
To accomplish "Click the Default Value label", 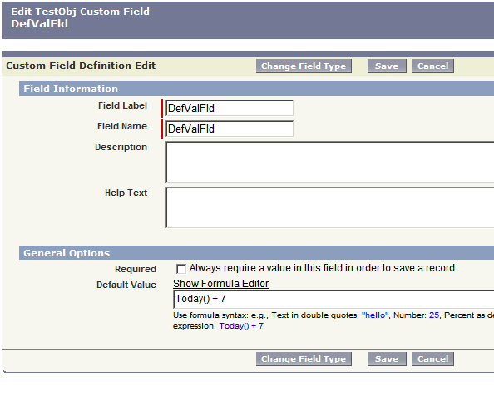I will click(x=126, y=285).
